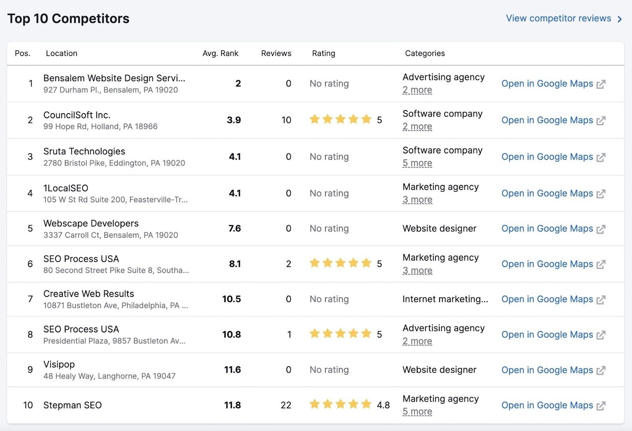Image resolution: width=632 pixels, height=431 pixels.
Task: Click address '2780 Bristol Pike, Eddington, PA 19020'
Action: pyautogui.click(x=114, y=163)
